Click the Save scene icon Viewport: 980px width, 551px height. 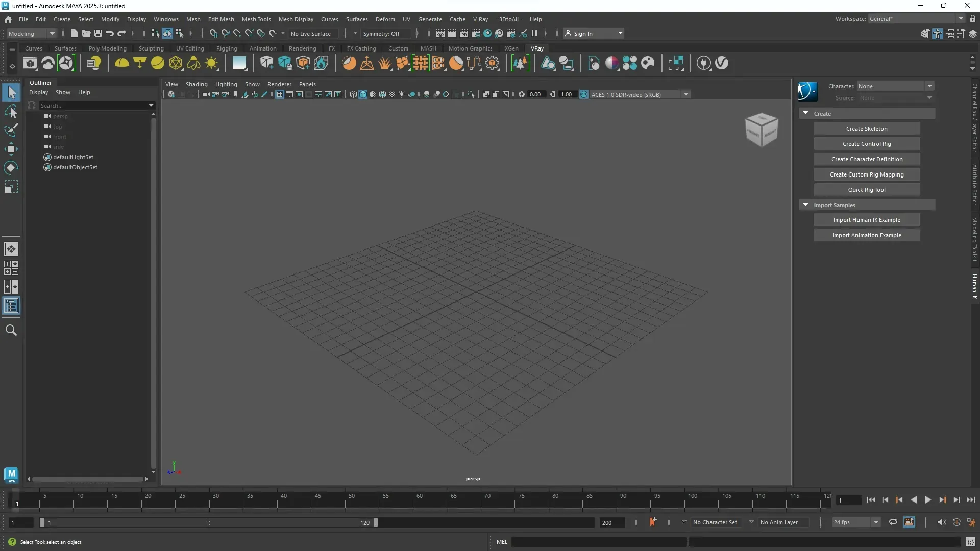pyautogui.click(x=98, y=34)
